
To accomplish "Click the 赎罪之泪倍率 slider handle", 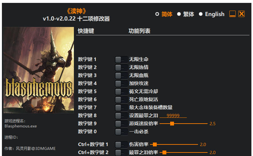I will [x=164, y=152].
